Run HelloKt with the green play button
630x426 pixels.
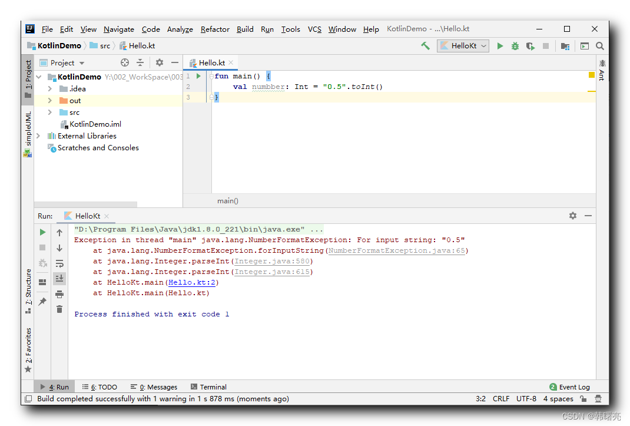point(500,46)
